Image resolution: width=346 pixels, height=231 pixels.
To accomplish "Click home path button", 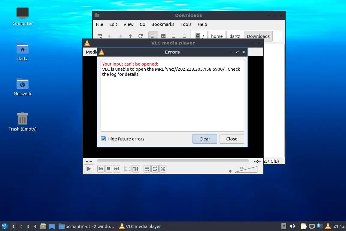I will pyautogui.click(x=217, y=36).
